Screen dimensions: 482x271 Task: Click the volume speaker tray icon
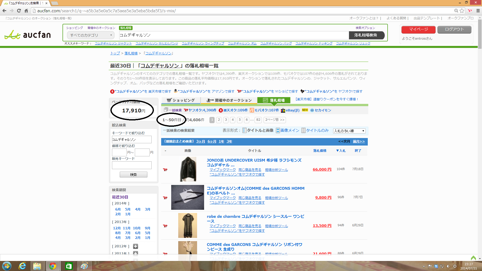tap(448, 266)
